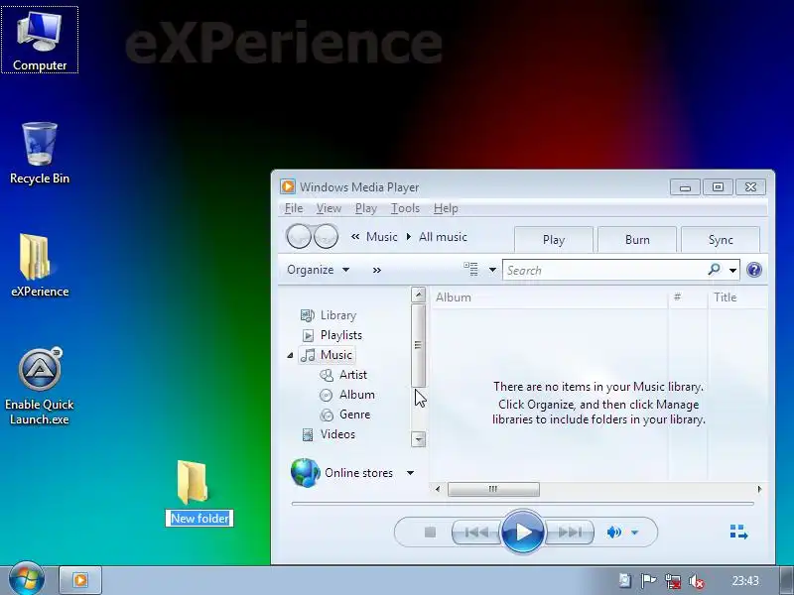Screen dimensions: 794x595
Task: Open the Online stores dropdown arrow
Action: click(x=410, y=473)
